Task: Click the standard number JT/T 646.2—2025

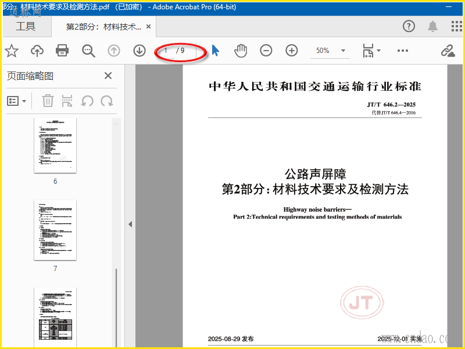Action: tap(391, 105)
